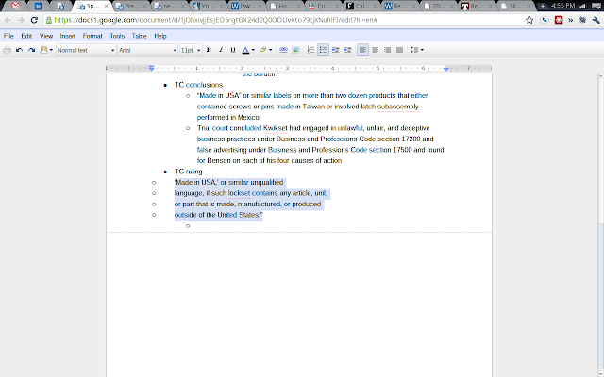Open the Edit menu
The image size is (604, 377).
26,36
